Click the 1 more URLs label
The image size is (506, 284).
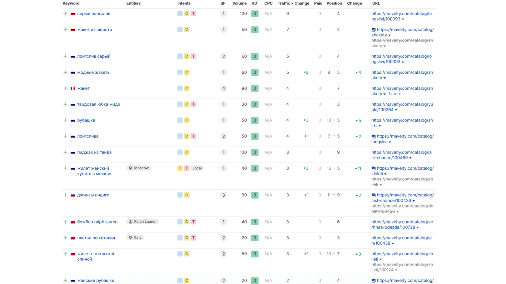coord(395,94)
